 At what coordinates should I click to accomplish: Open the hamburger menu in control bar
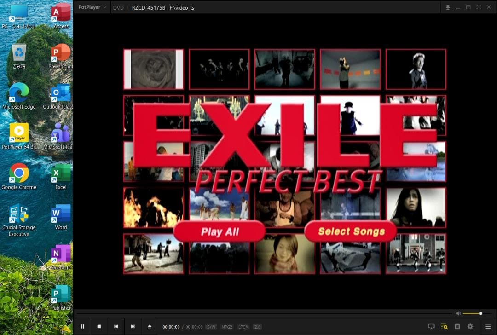click(488, 326)
